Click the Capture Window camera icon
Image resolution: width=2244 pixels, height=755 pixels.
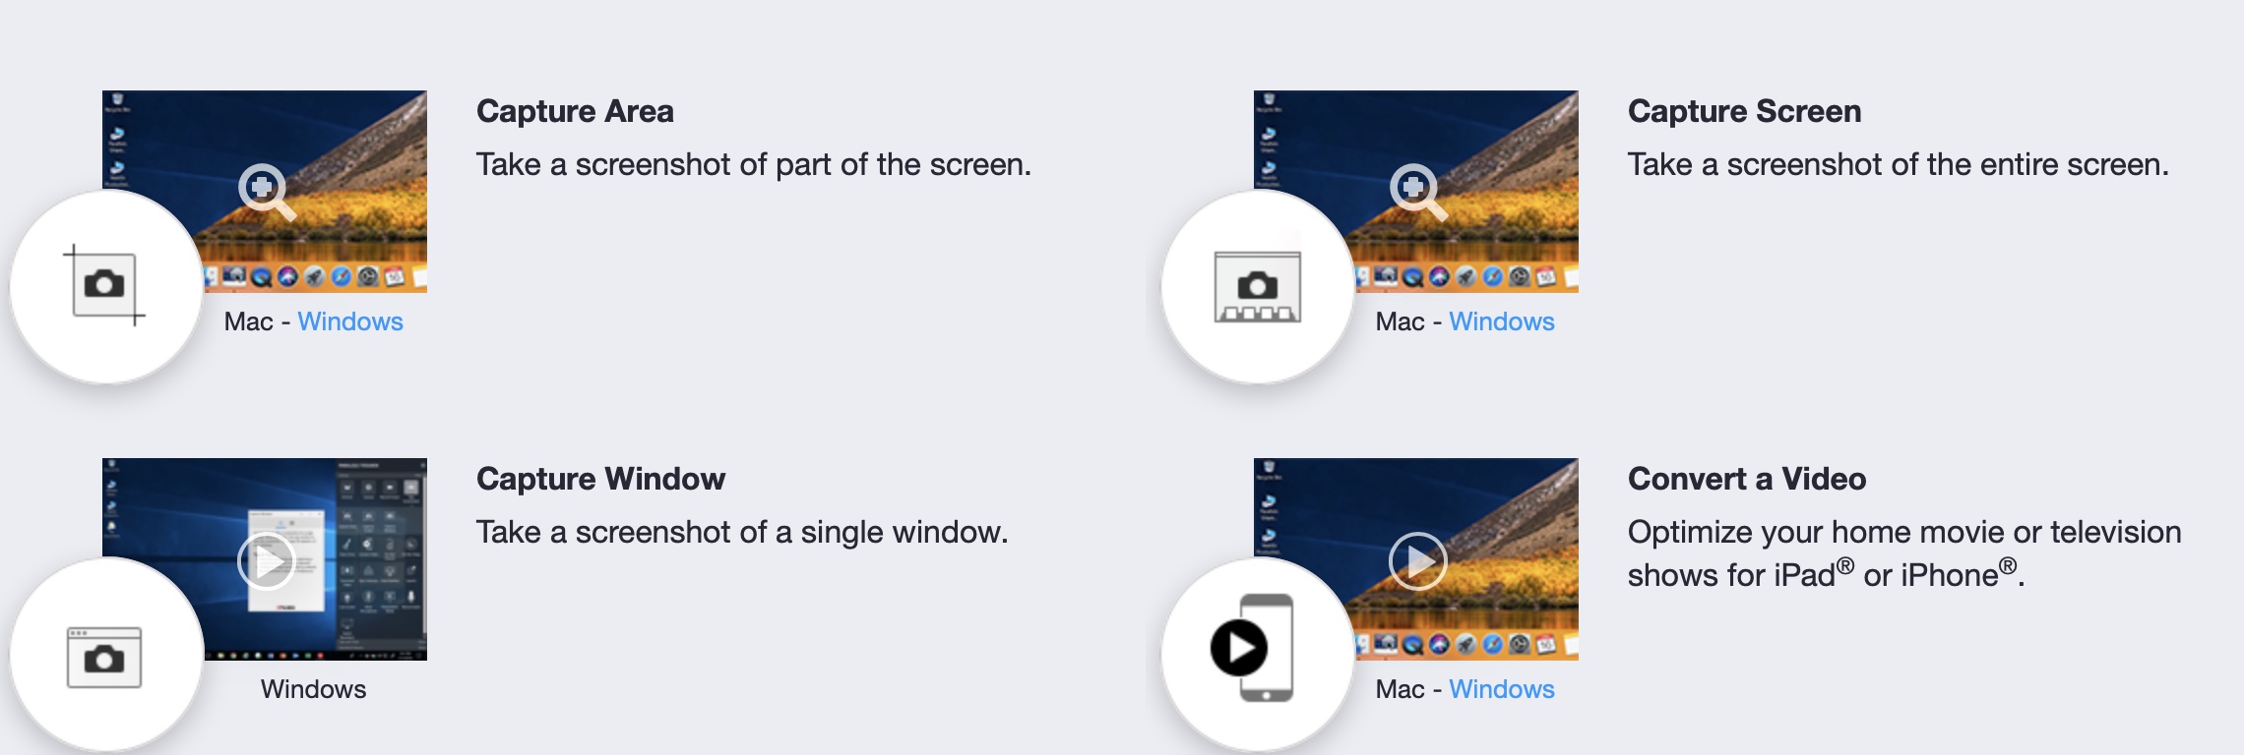coord(104,657)
